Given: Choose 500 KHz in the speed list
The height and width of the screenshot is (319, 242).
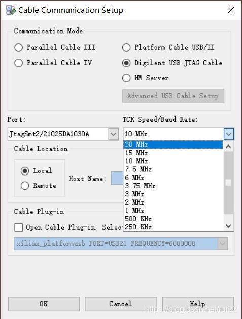Looking at the screenshot, I should tap(173, 219).
